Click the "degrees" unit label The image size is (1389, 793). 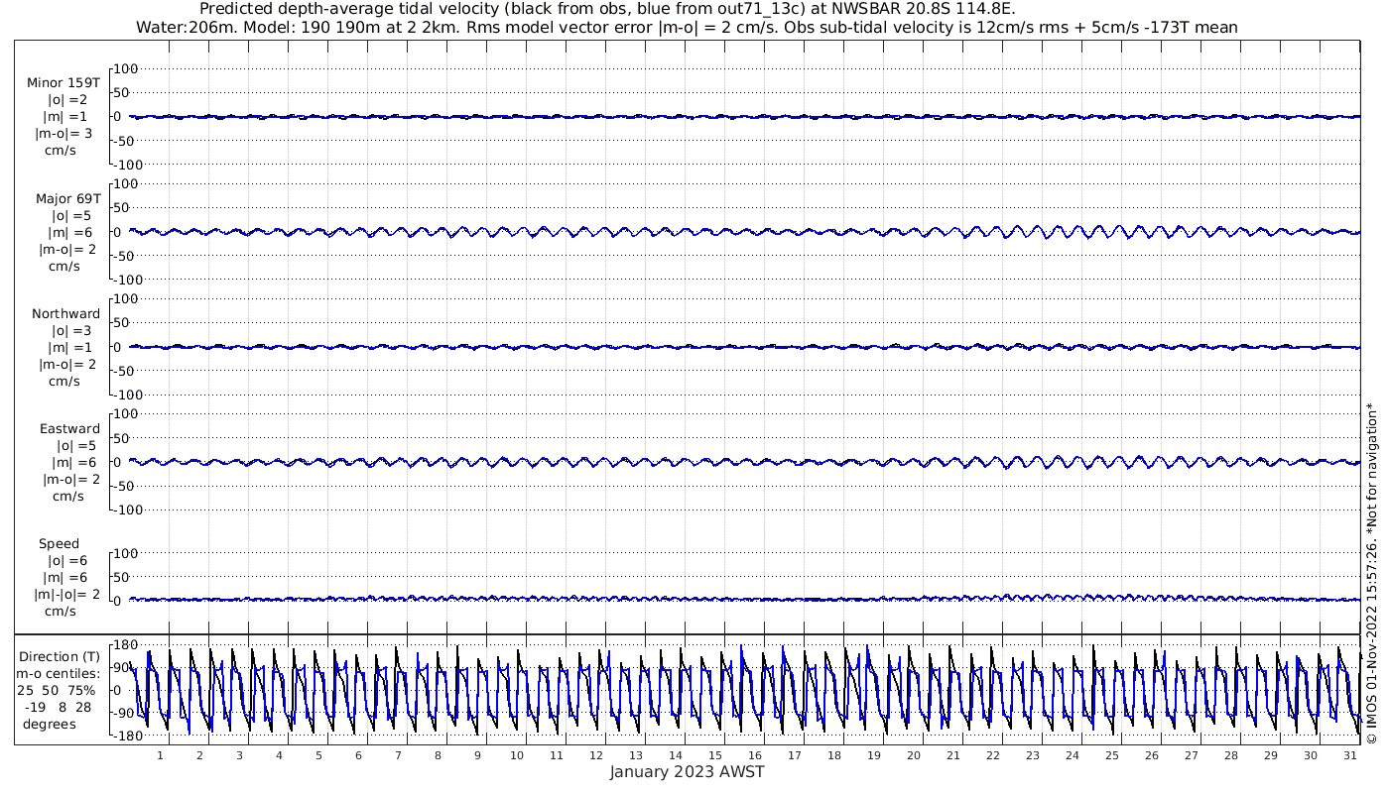50,725
